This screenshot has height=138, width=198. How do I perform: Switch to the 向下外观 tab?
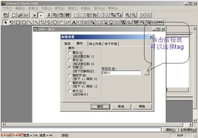tap(111, 44)
